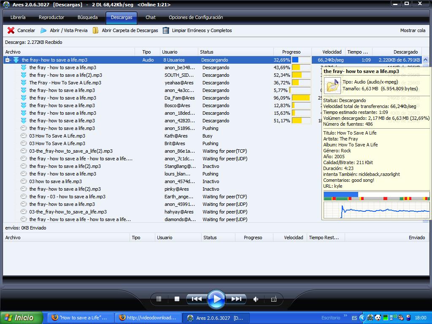Screen dimensions: 432x324
Task: Click the Ares logo icon in title bar
Action: [6, 4]
